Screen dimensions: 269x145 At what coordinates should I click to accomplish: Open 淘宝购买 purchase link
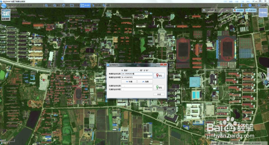coord(251,10)
